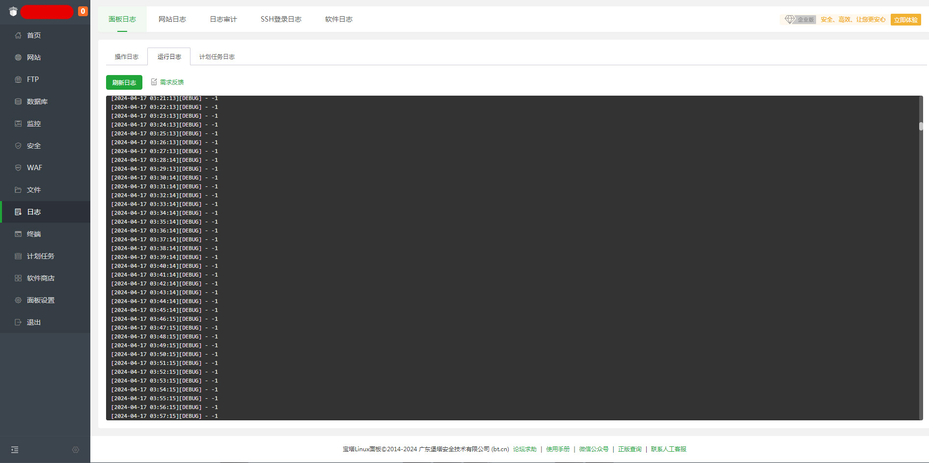This screenshot has height=463, width=929.
Task: Click the log line 03:22:13 DEBUG
Action: [164, 107]
